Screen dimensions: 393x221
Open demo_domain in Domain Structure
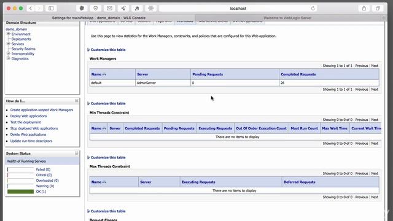(17, 29)
